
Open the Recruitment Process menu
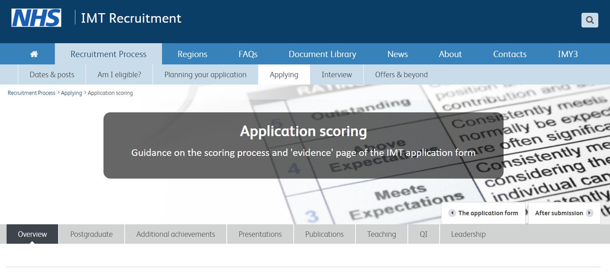click(108, 54)
